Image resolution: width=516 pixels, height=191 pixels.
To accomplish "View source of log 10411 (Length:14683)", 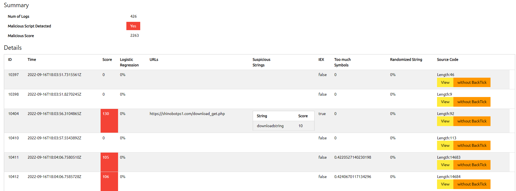I will click(x=445, y=165).
